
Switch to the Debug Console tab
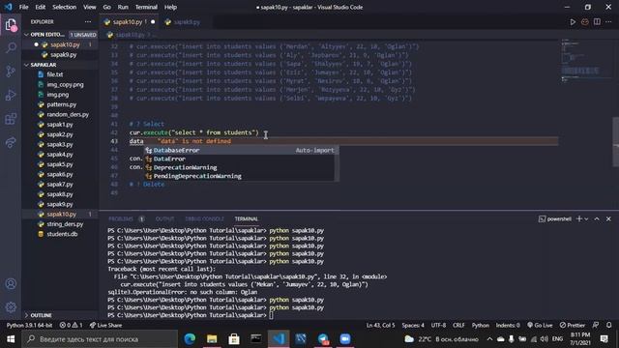click(204, 218)
